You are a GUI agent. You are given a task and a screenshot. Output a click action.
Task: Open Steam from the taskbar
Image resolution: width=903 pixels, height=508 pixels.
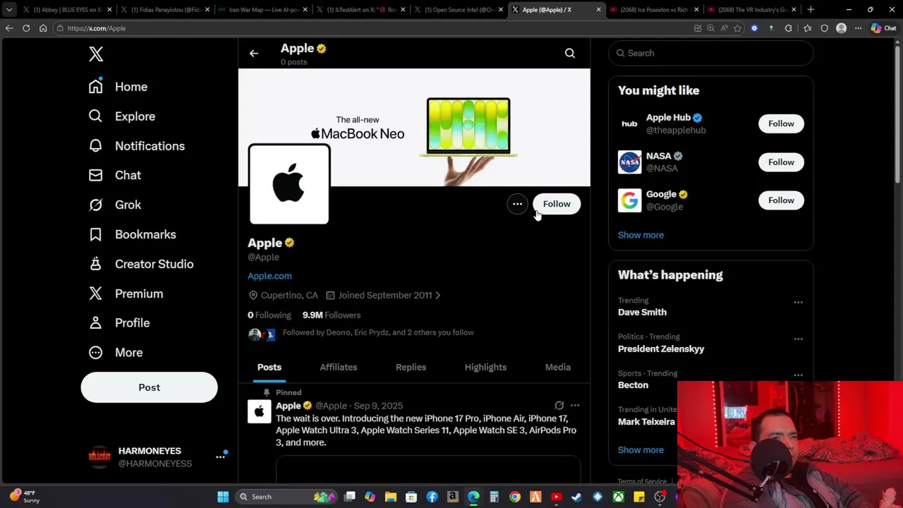point(577,497)
